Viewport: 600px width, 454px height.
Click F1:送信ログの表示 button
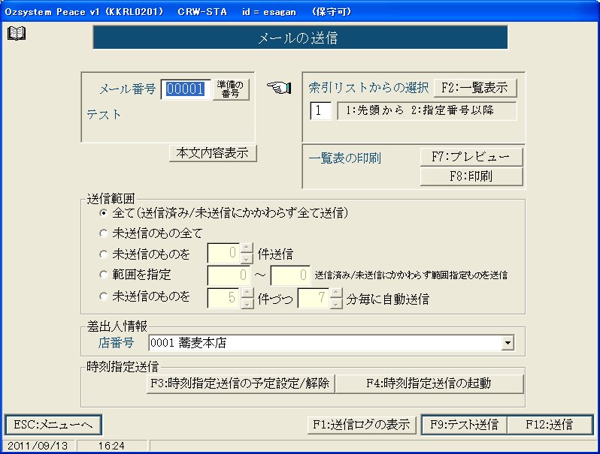[362, 425]
